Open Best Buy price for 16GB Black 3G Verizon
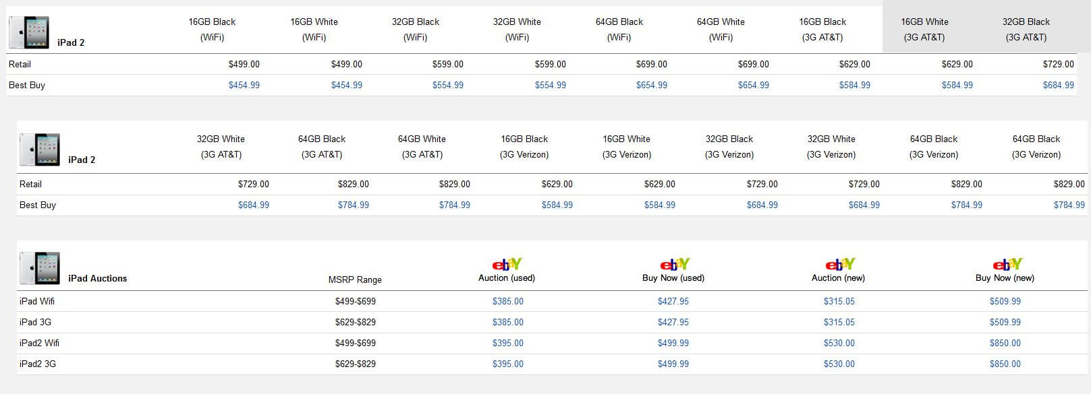The image size is (1091, 394). pos(557,205)
